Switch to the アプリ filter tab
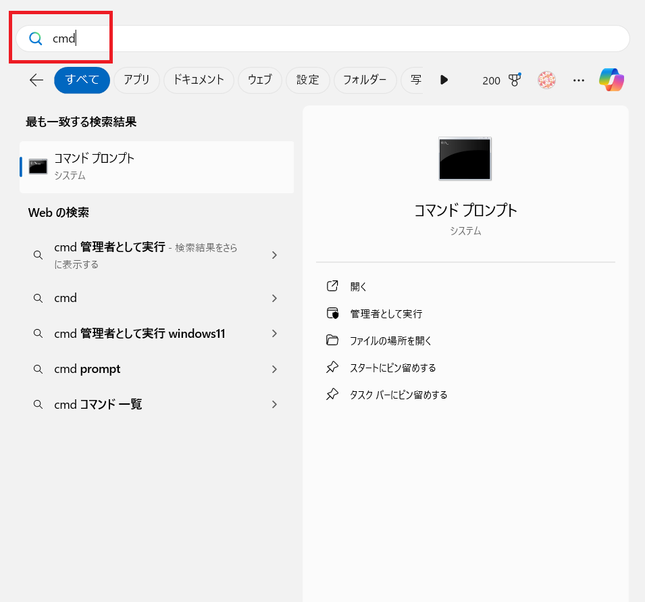Image resolution: width=645 pixels, height=602 pixels. (x=136, y=80)
